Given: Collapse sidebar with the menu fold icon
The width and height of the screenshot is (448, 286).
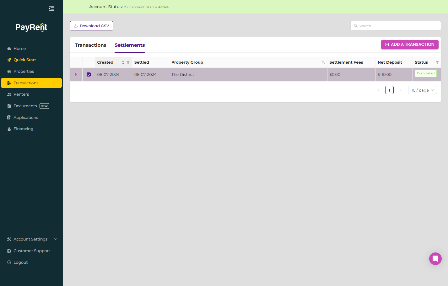Looking at the screenshot, I should [51, 8].
